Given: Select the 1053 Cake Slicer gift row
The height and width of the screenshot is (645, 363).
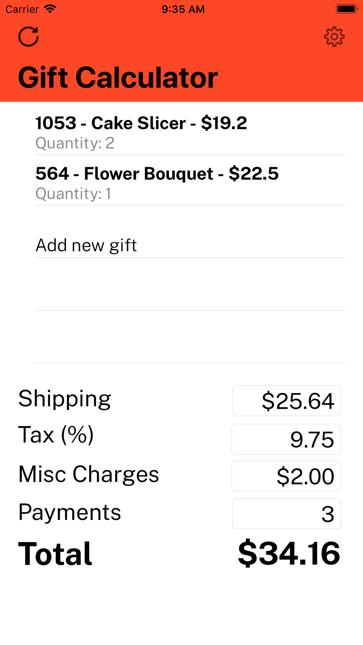Looking at the screenshot, I should coord(181,130).
